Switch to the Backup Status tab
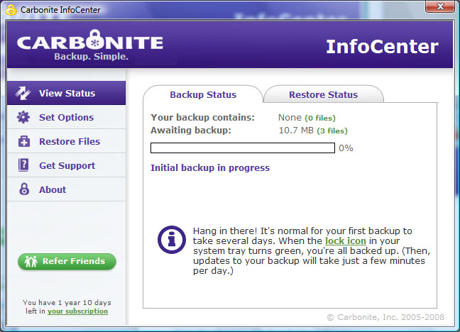The image size is (460, 332). [x=203, y=94]
